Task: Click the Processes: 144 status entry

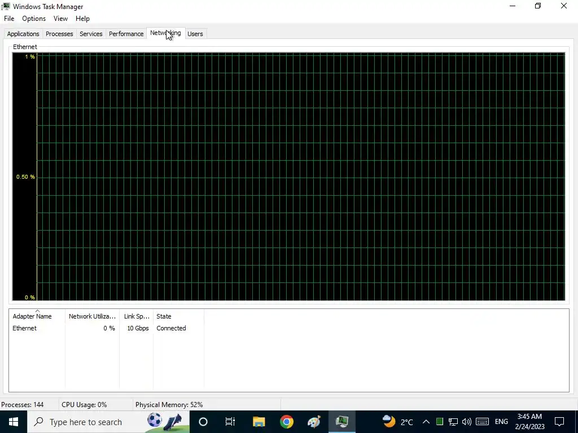Action: pos(22,405)
